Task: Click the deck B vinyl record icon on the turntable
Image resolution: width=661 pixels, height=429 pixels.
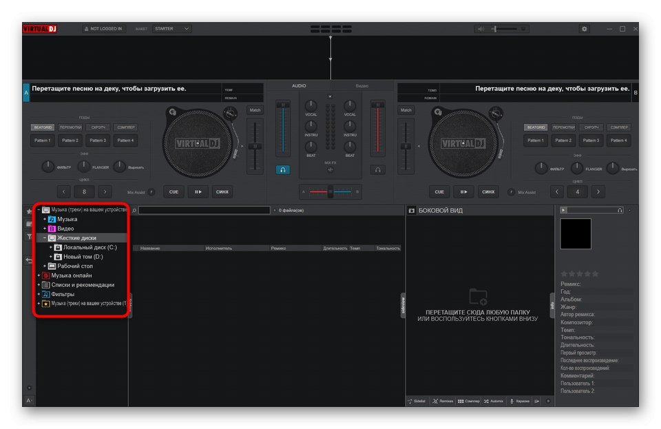Action: point(438,112)
